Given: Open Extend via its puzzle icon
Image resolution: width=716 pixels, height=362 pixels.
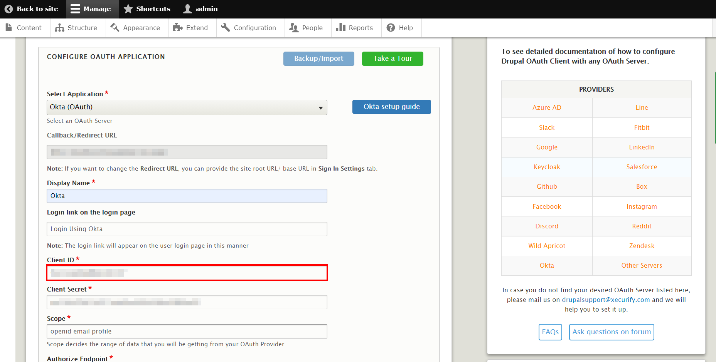Looking at the screenshot, I should coord(178,28).
